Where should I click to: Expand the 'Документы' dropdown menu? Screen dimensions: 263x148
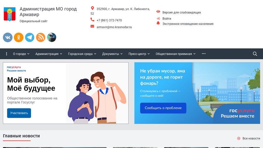tap(112, 54)
